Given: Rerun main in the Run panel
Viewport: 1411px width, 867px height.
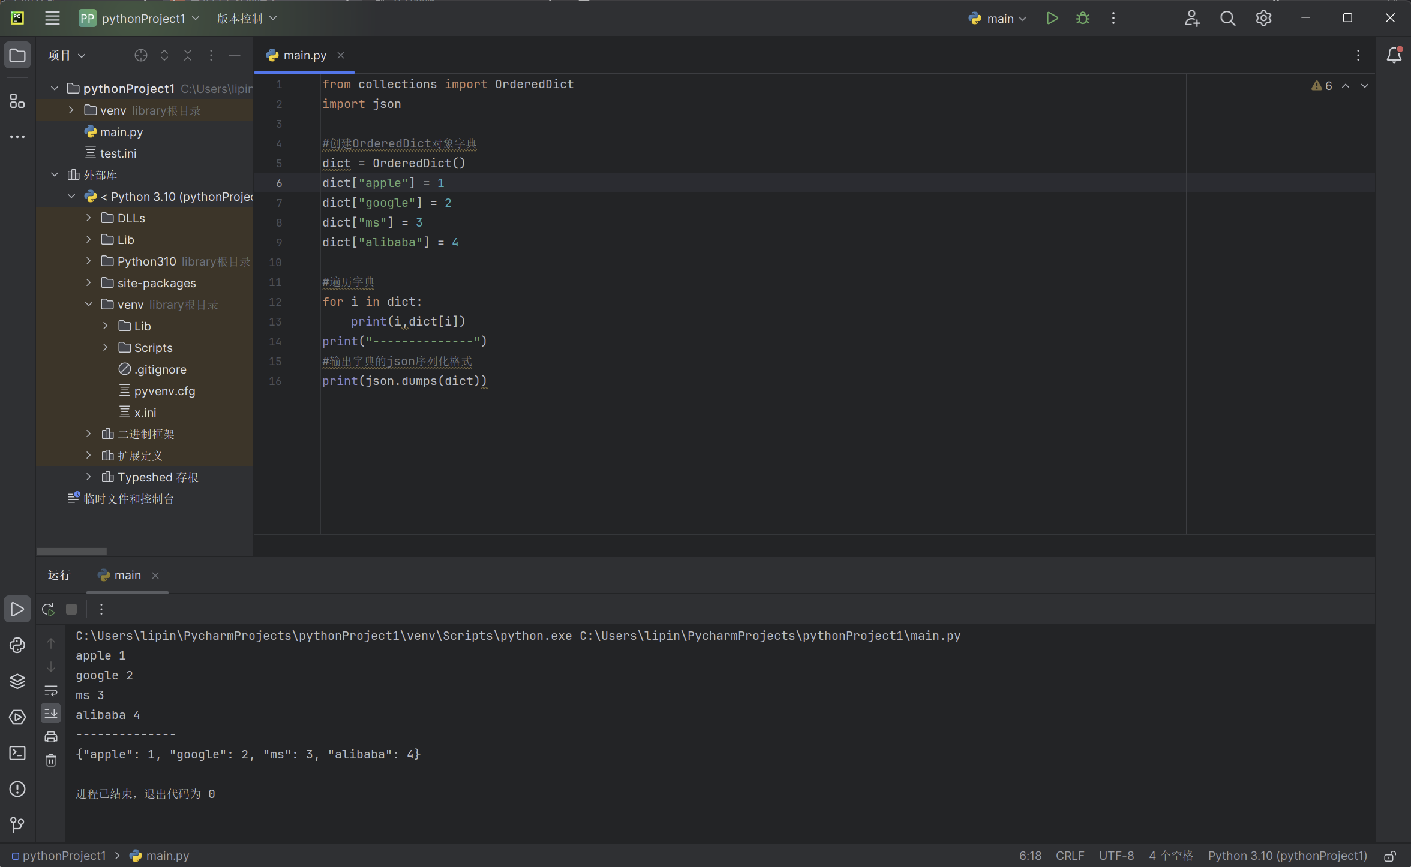Looking at the screenshot, I should (x=49, y=609).
